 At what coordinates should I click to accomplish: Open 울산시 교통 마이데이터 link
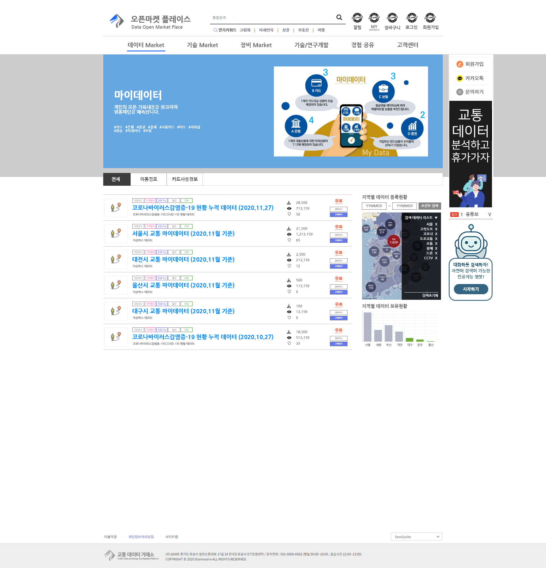pyautogui.click(x=183, y=285)
